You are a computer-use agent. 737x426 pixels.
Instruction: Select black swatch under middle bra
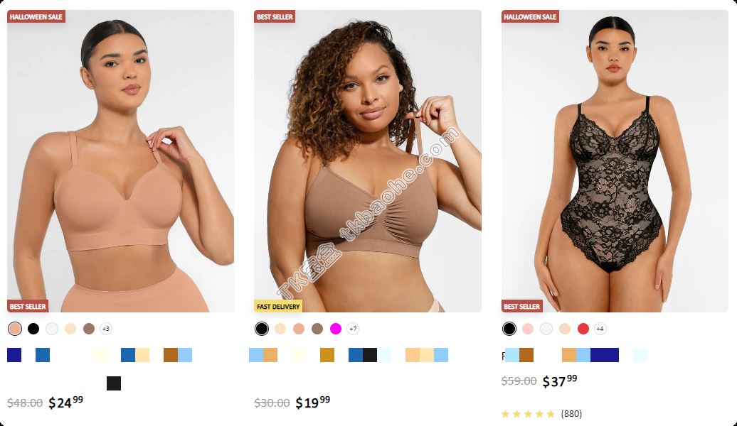click(x=262, y=329)
